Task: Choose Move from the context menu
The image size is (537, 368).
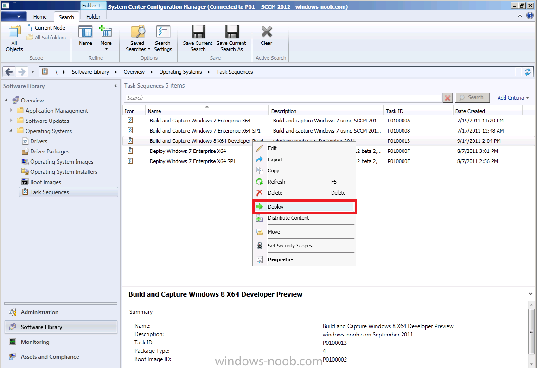Action: pos(304,232)
